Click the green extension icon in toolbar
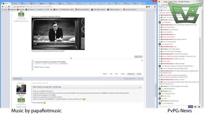 pos(147,7)
